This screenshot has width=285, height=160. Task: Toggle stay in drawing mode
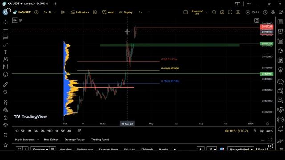click(5, 110)
